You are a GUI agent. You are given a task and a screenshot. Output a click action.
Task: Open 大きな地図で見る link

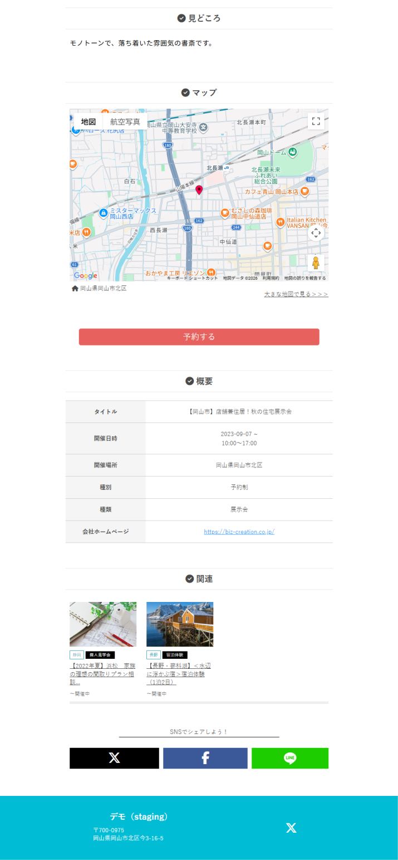[x=296, y=294]
